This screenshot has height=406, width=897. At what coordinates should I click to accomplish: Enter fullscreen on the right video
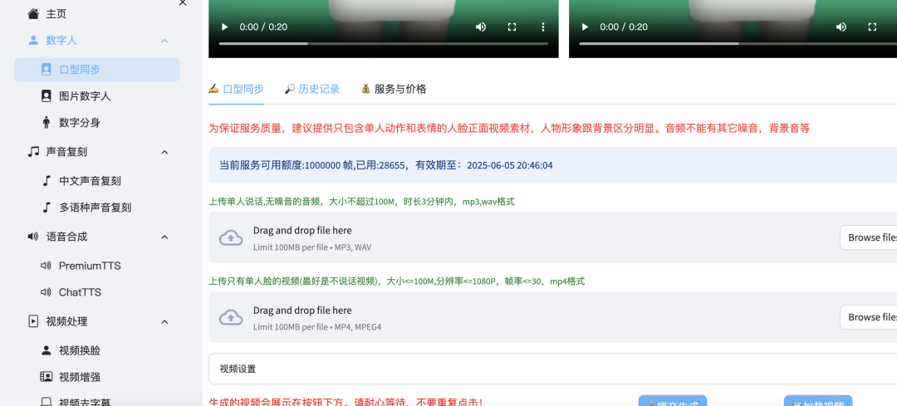tap(872, 27)
